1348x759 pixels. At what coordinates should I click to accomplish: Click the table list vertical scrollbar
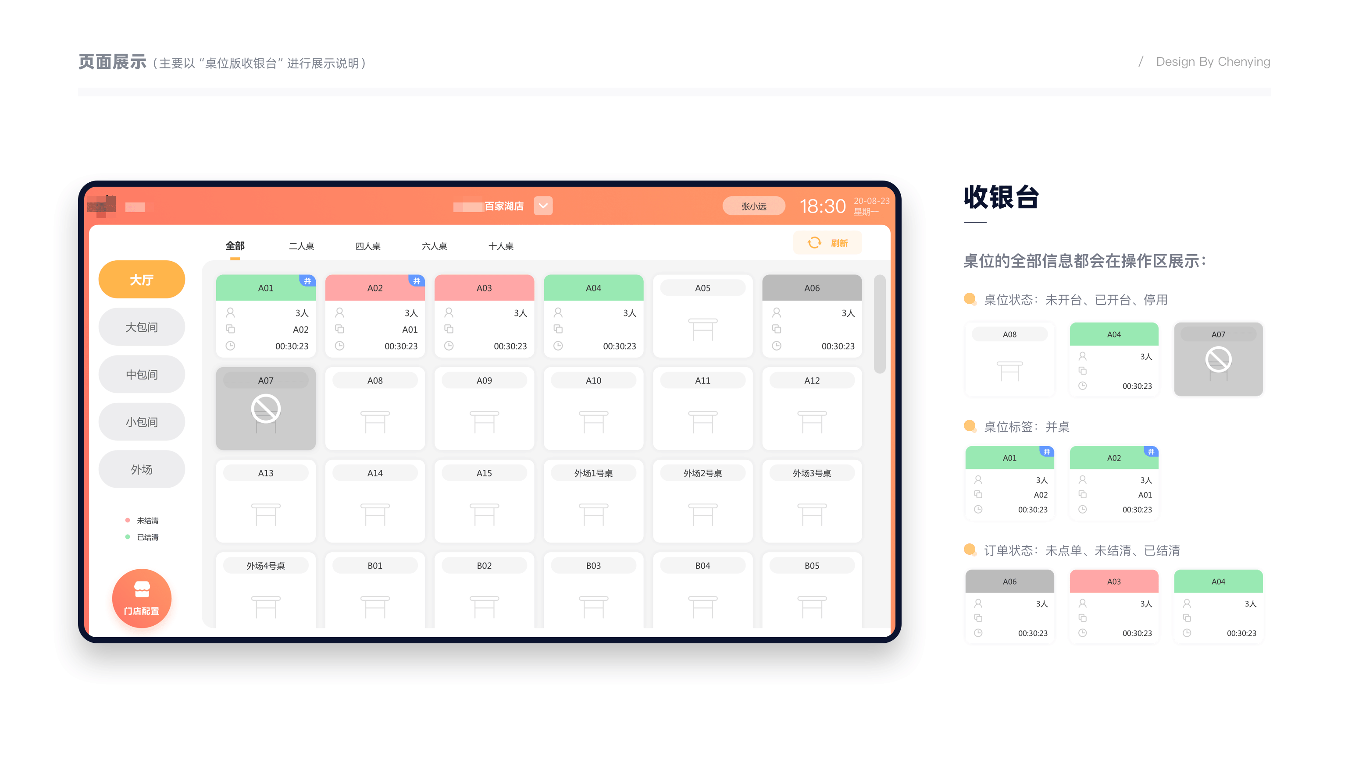(880, 324)
